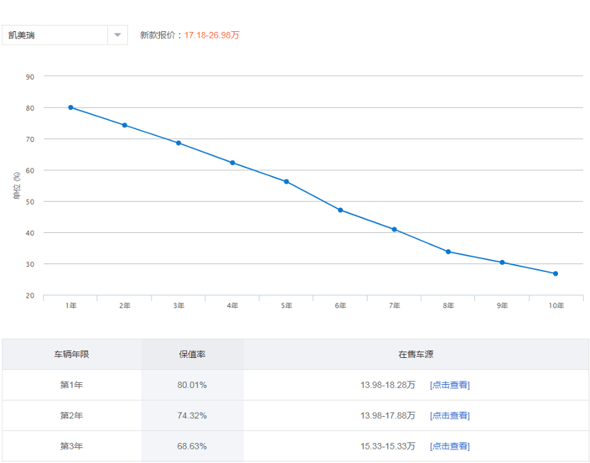Open 点击查看 link in 第3年 row

[x=450, y=446]
